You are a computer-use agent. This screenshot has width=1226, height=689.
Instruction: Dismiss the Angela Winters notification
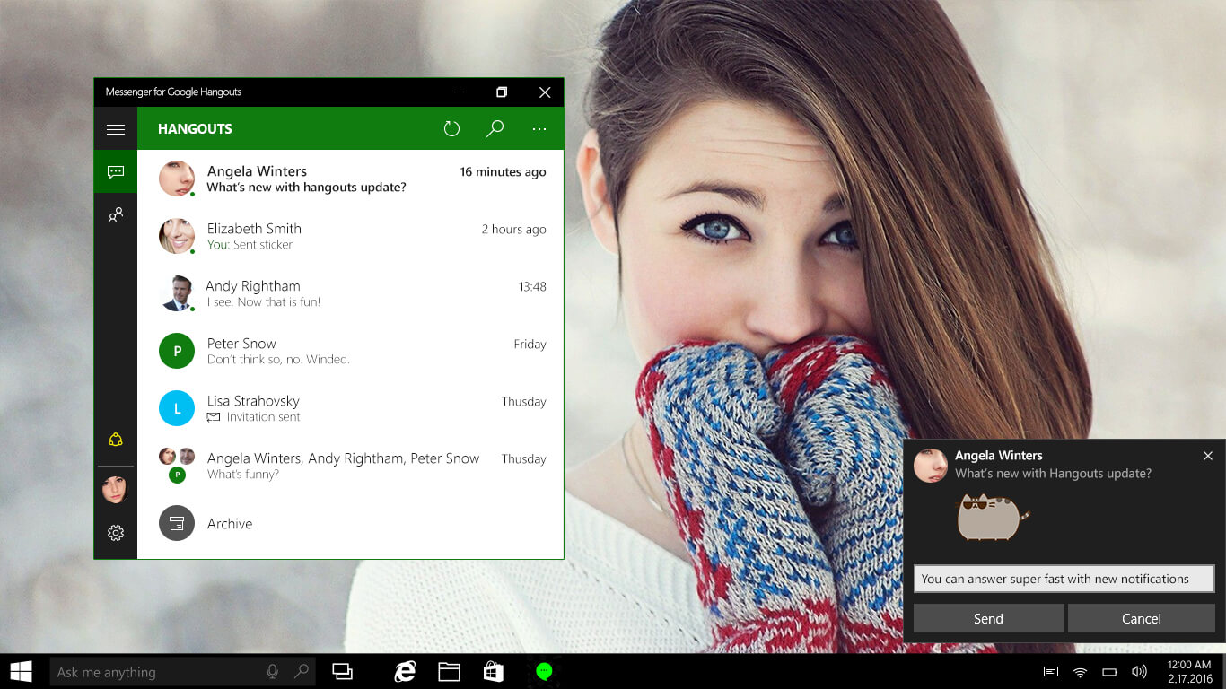point(1208,456)
